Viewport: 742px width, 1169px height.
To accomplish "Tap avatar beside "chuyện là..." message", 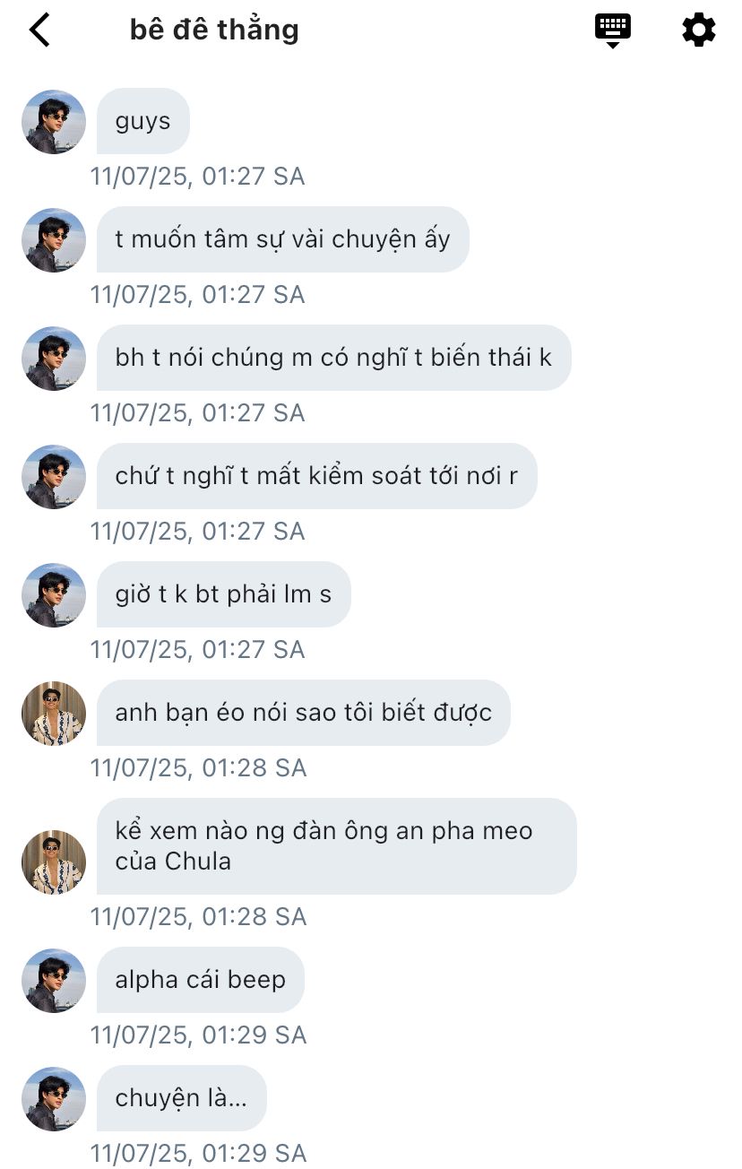I will coord(54,1099).
